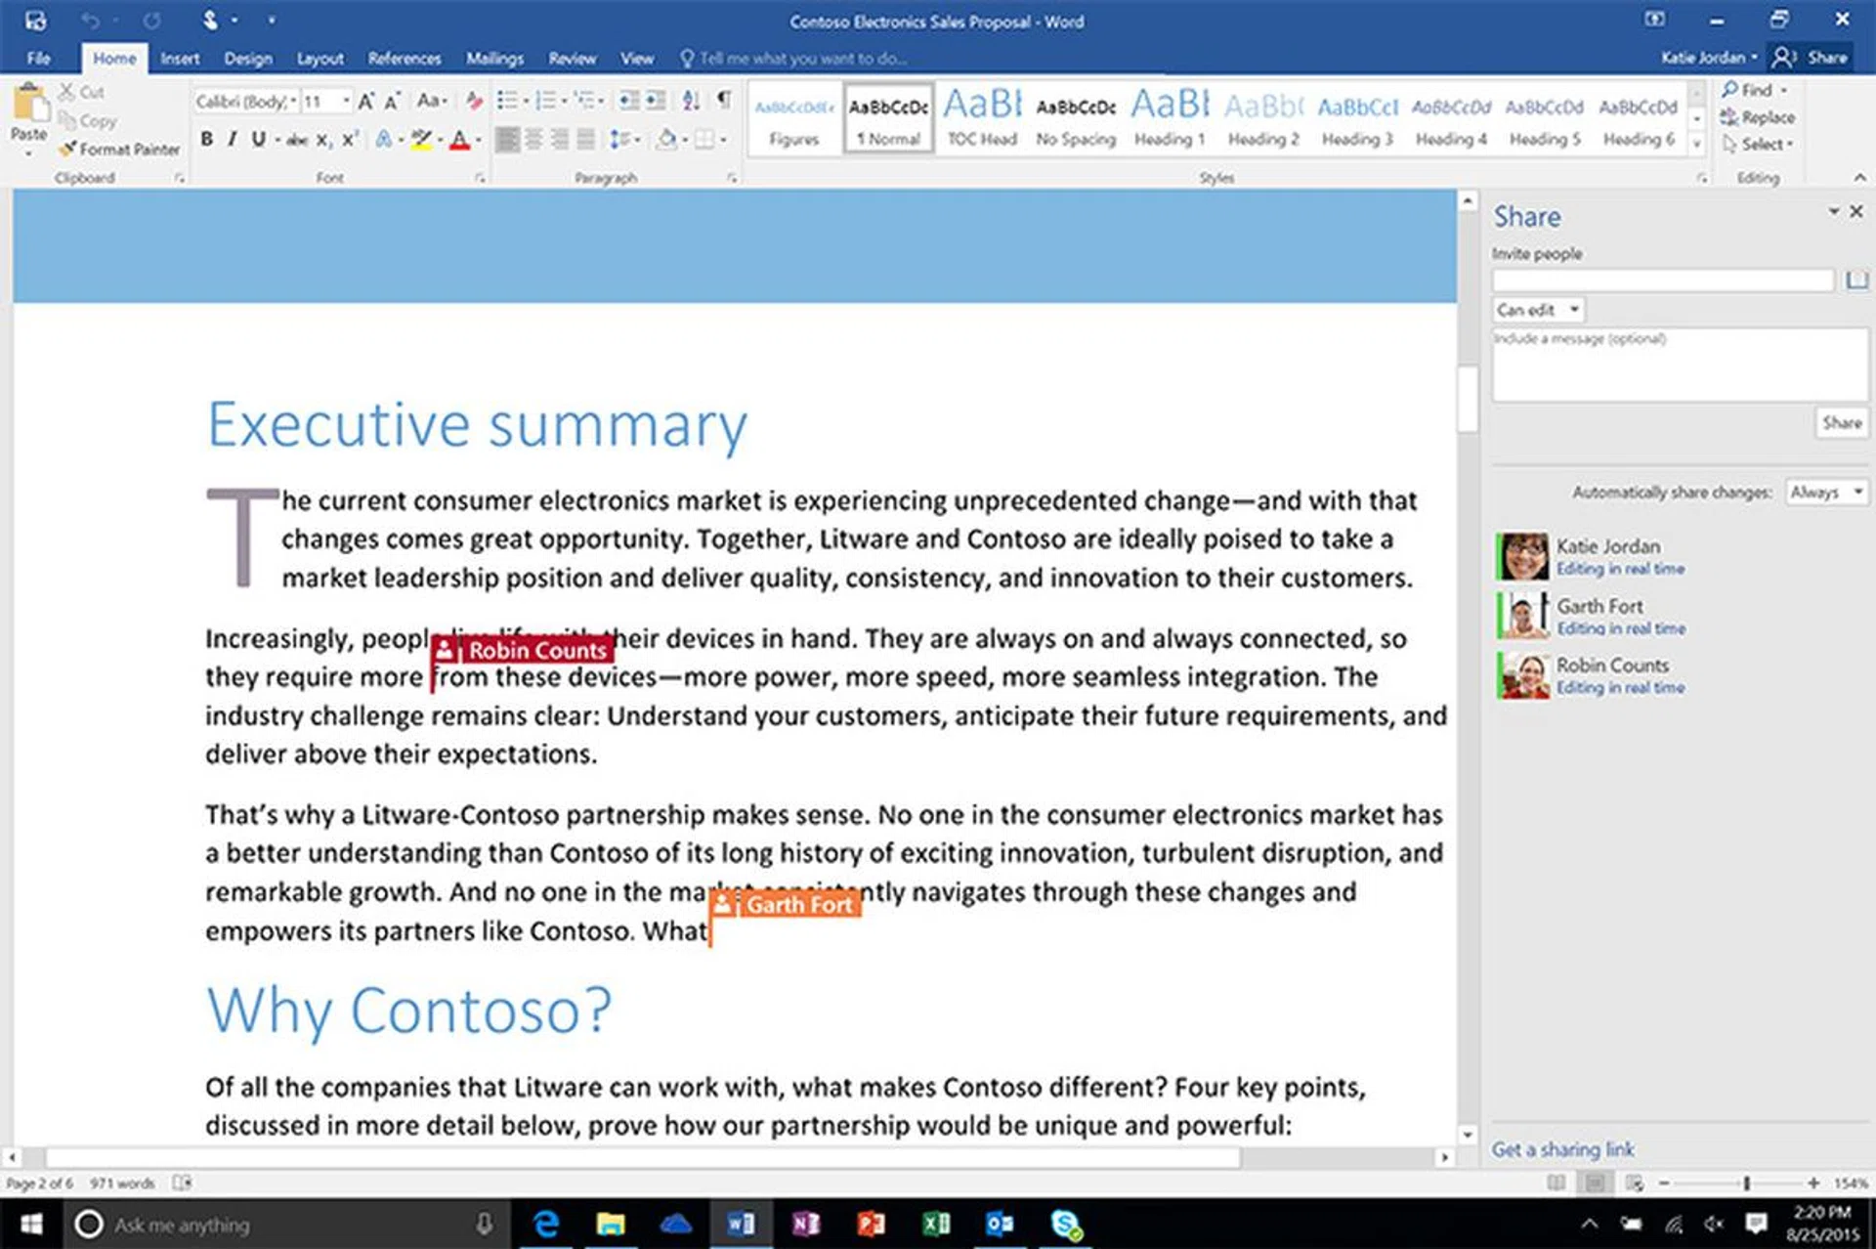Open the Text Highlight Color tool
Screen dimensions: 1876x1249
coord(424,140)
